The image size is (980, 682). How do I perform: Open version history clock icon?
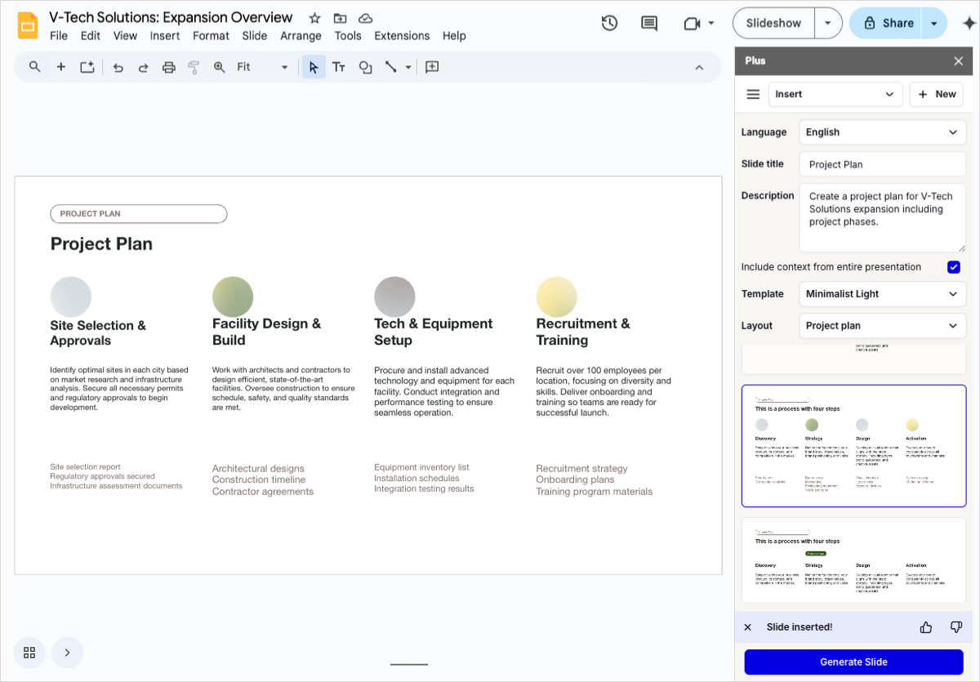coord(609,24)
